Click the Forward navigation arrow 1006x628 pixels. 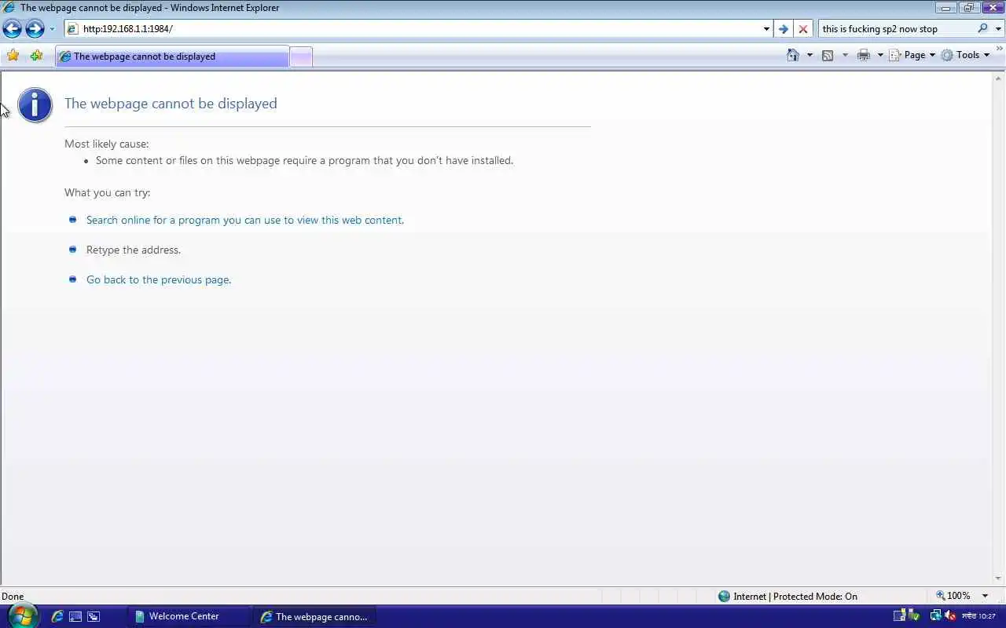[35, 29]
